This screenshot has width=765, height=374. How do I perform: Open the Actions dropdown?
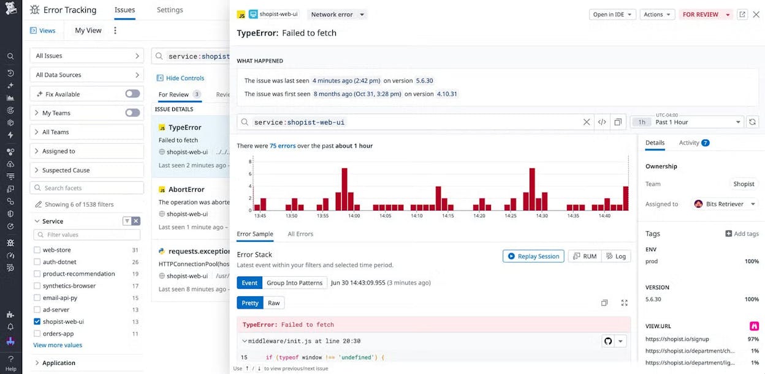click(657, 14)
